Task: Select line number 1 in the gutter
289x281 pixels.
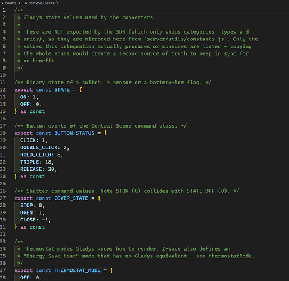Action: click(x=4, y=10)
